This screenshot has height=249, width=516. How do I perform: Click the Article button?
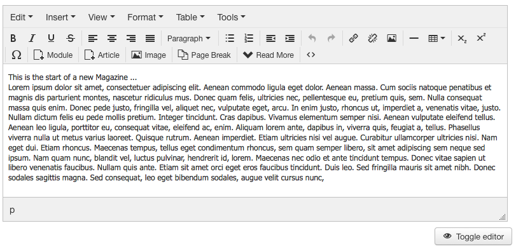pyautogui.click(x=102, y=55)
